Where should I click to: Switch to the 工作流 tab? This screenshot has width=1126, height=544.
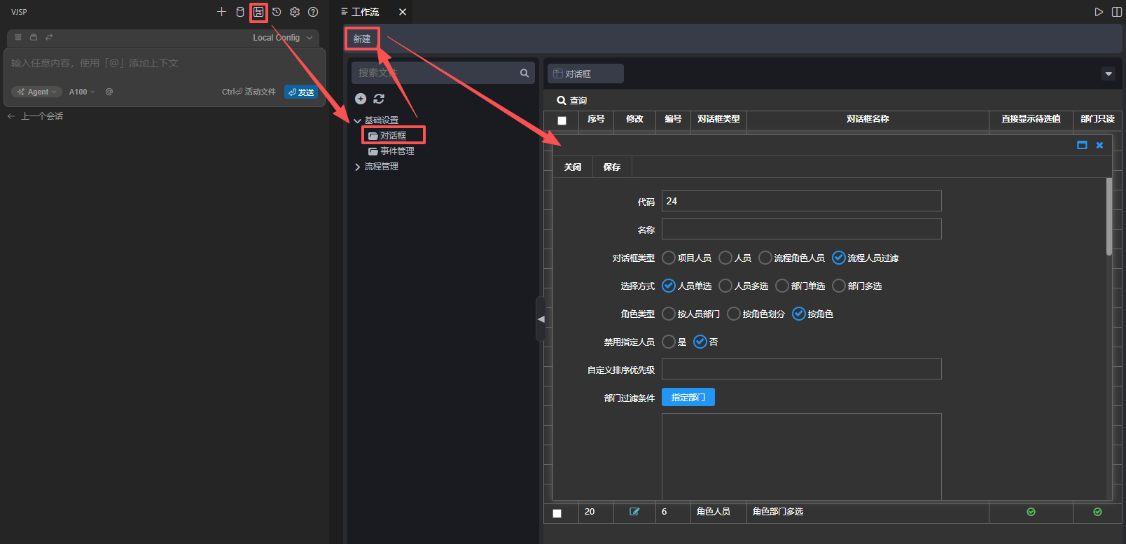pos(365,12)
